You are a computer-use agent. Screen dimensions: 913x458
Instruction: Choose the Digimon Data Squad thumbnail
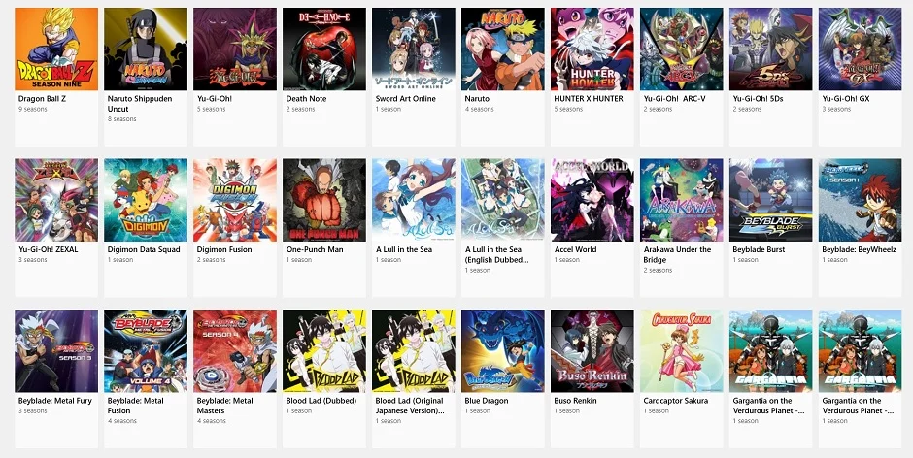click(x=146, y=200)
